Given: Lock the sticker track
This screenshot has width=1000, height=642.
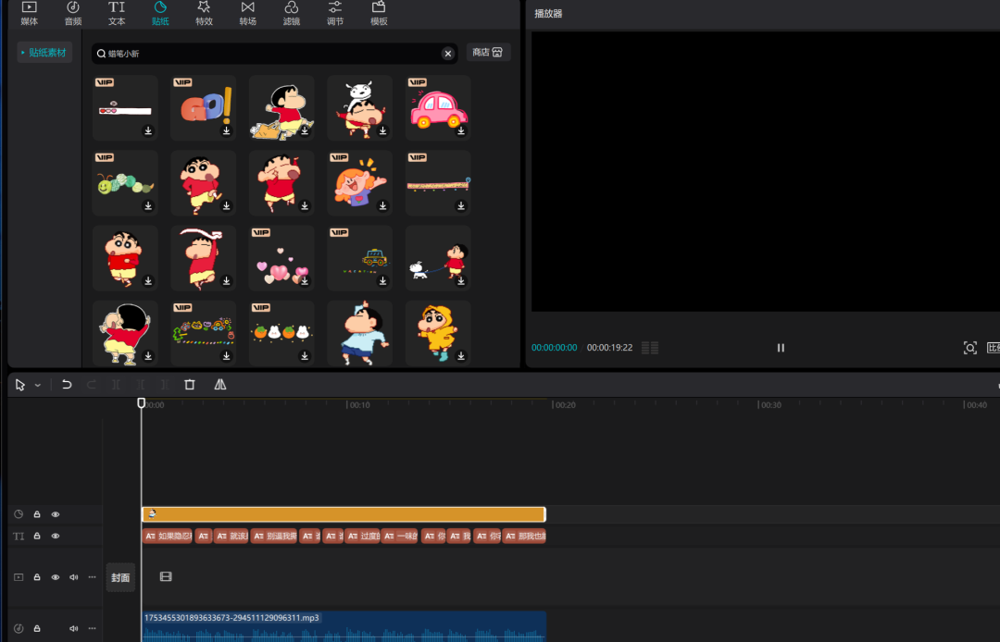Looking at the screenshot, I should [x=37, y=514].
